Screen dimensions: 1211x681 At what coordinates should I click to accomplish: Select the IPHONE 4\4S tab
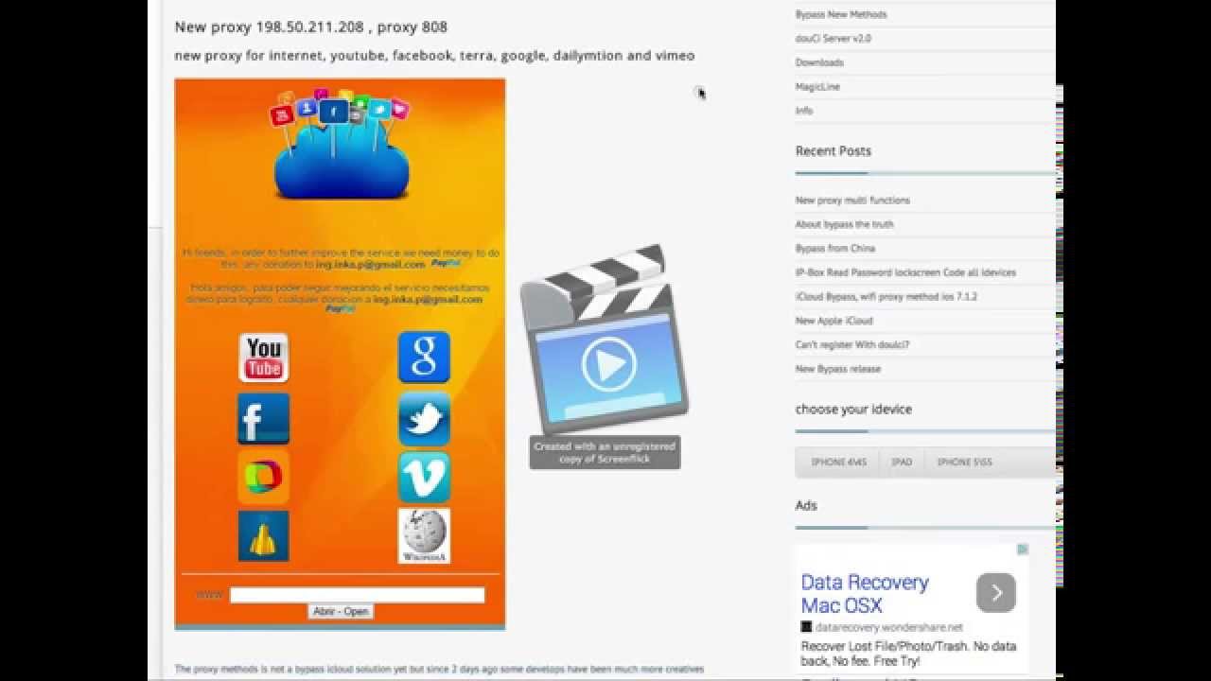838,463
